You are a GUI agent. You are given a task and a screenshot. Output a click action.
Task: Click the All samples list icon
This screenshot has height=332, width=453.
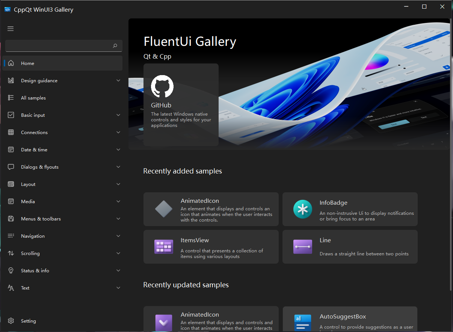[x=11, y=98]
